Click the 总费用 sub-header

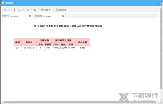coord(48,44)
